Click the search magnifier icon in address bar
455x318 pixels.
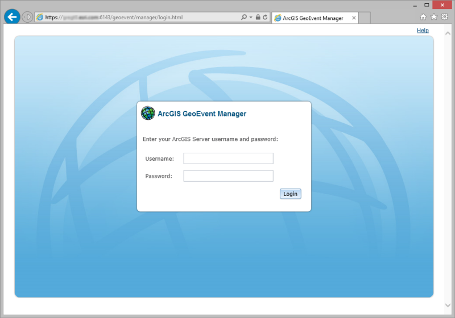pos(243,18)
